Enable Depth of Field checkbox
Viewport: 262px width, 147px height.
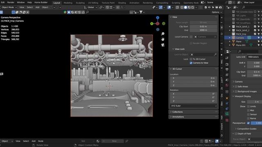tap(236, 134)
